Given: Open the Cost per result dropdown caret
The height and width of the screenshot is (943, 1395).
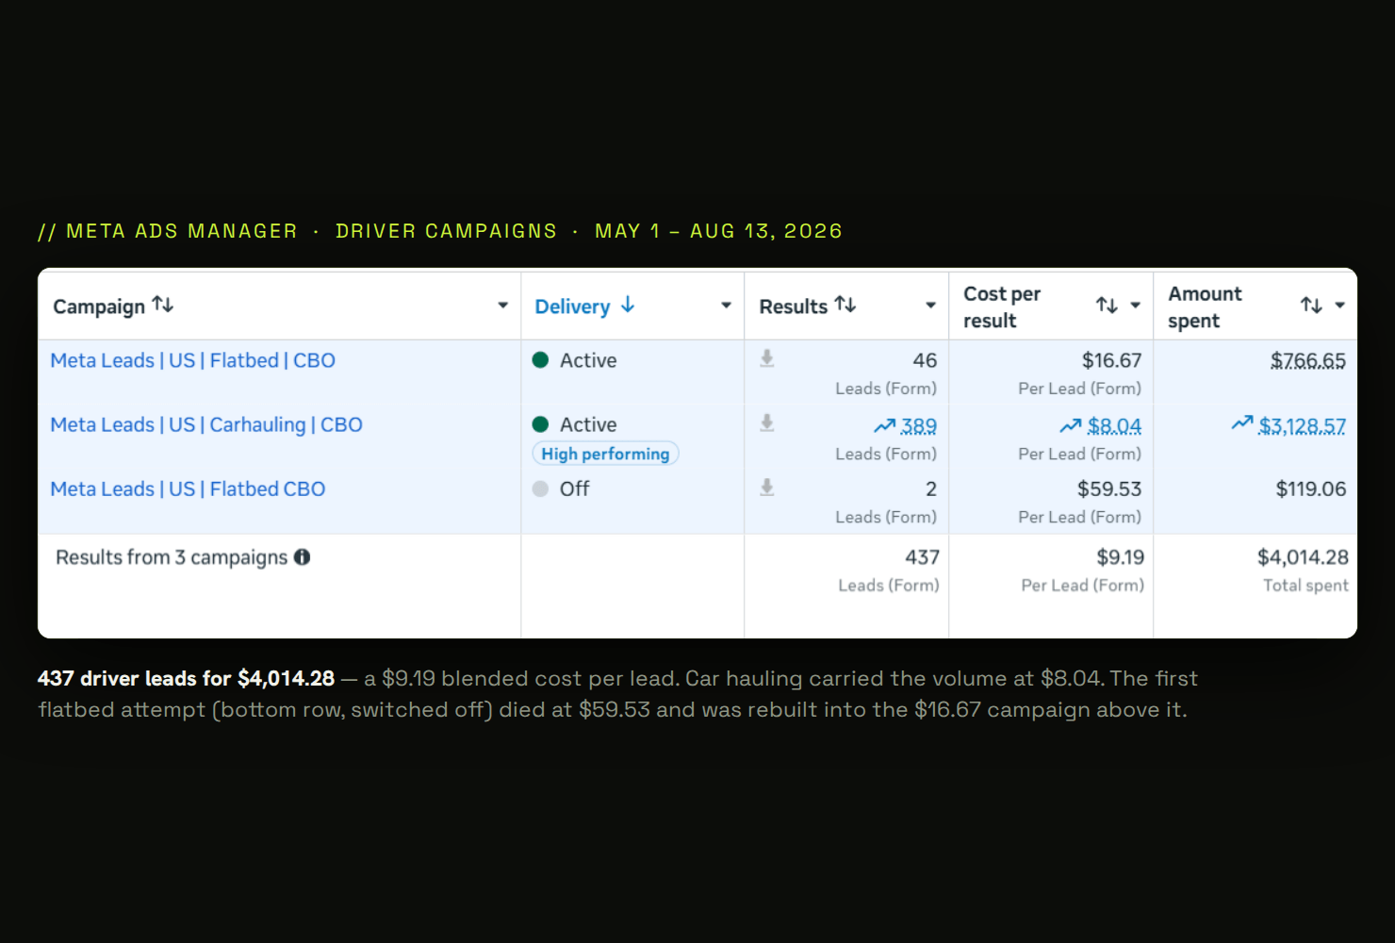Looking at the screenshot, I should 1135,306.
